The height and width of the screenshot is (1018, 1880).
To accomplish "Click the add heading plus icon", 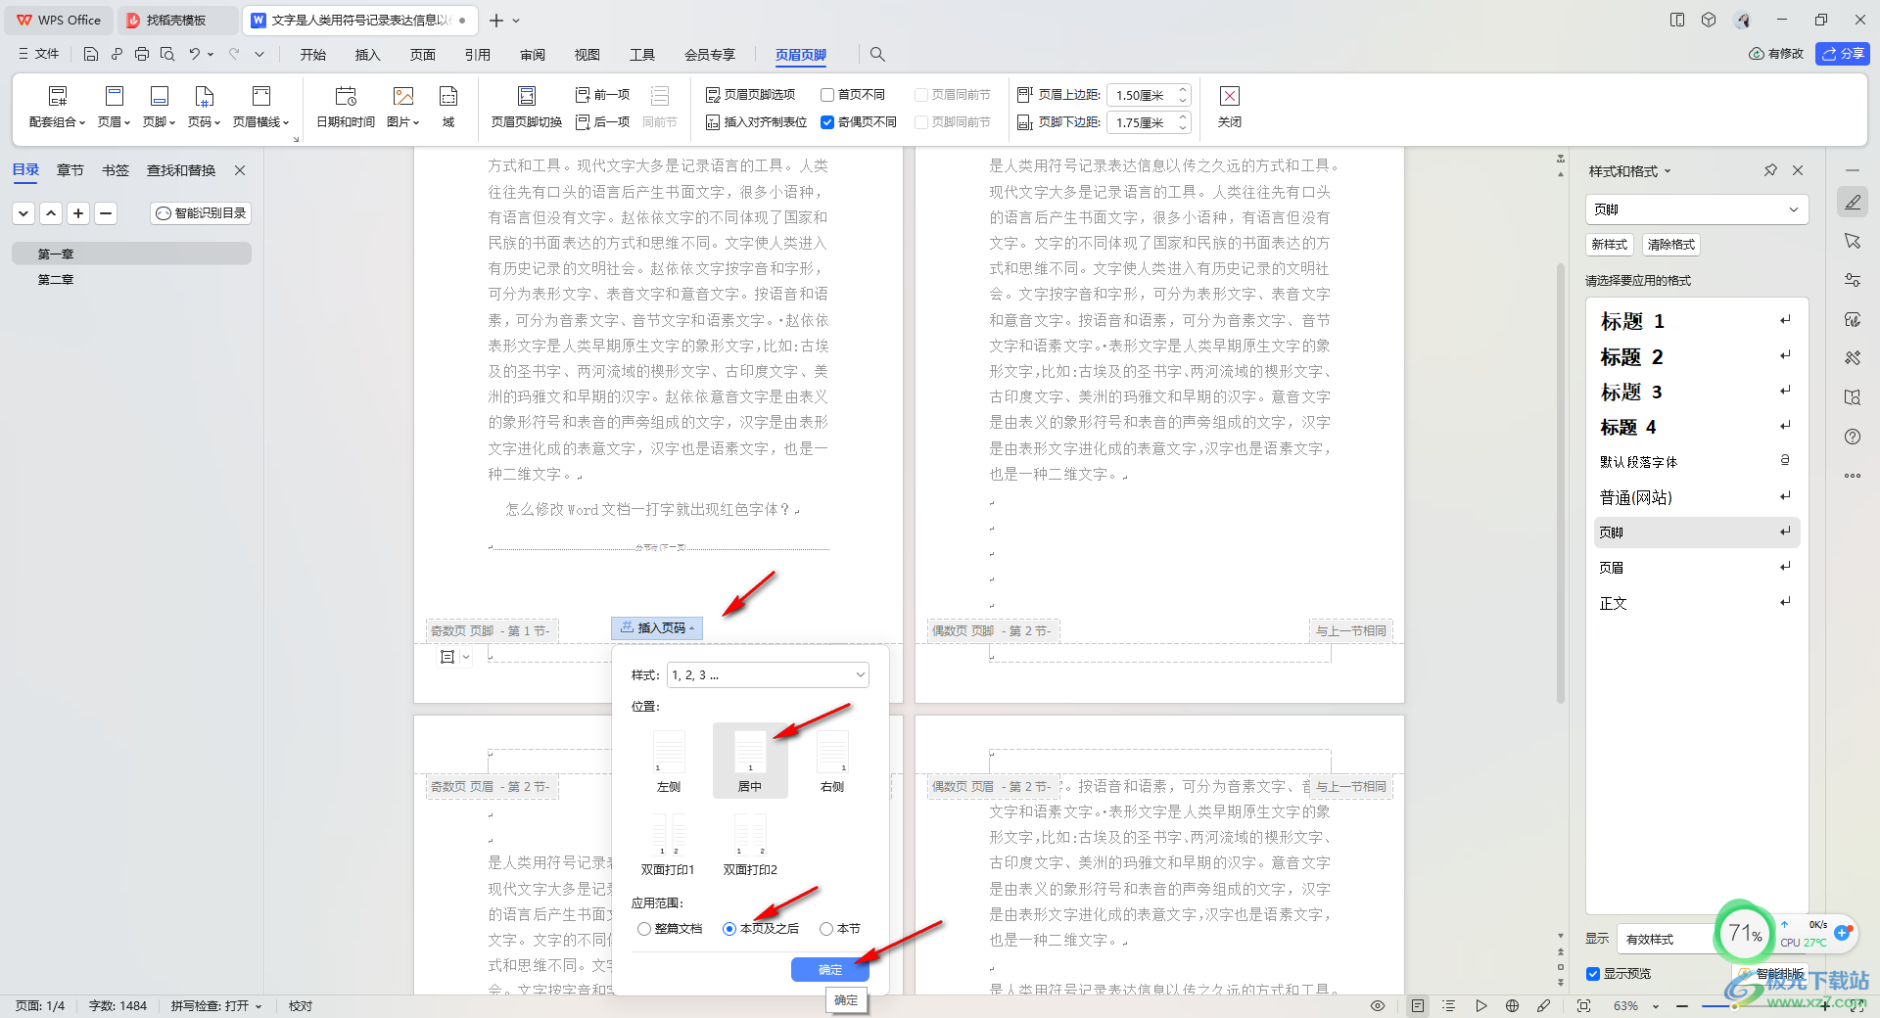I will pos(78,212).
